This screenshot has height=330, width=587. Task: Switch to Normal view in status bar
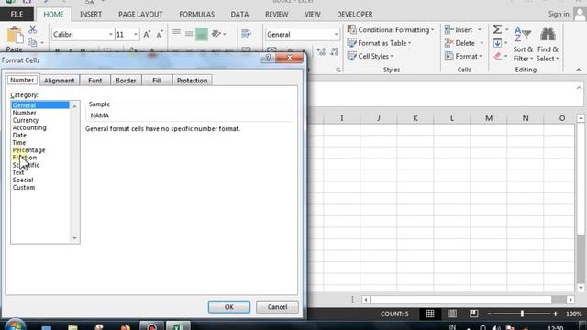point(430,313)
